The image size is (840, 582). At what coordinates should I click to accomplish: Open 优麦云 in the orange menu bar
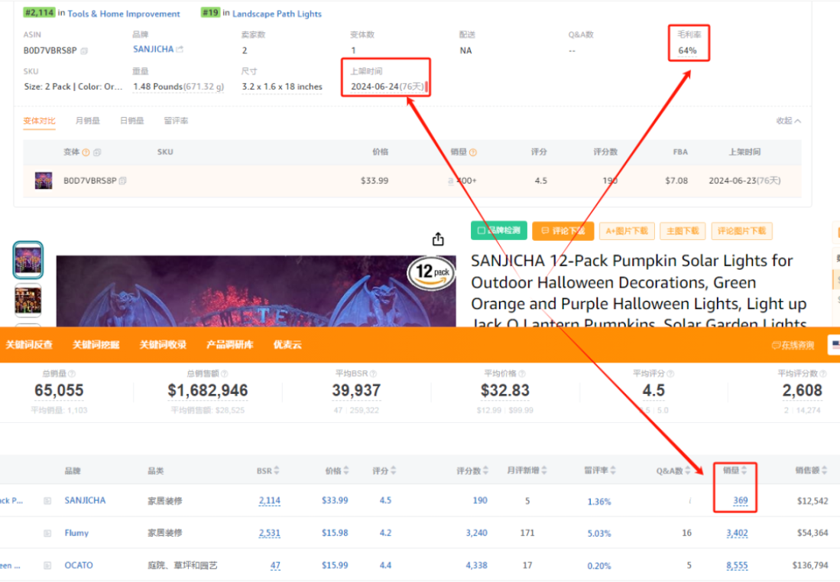(x=287, y=345)
